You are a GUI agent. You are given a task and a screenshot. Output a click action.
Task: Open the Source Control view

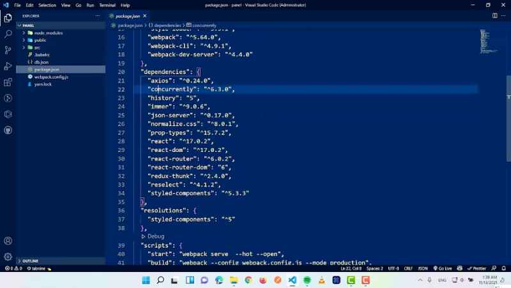click(8, 50)
